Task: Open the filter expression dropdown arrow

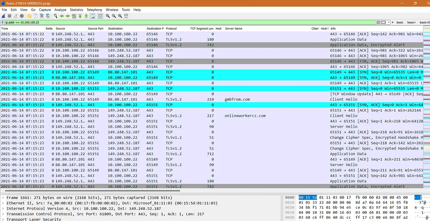Action: [x=388, y=22]
